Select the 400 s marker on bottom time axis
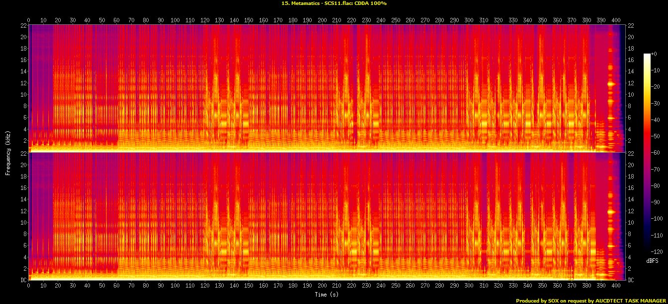 point(617,286)
